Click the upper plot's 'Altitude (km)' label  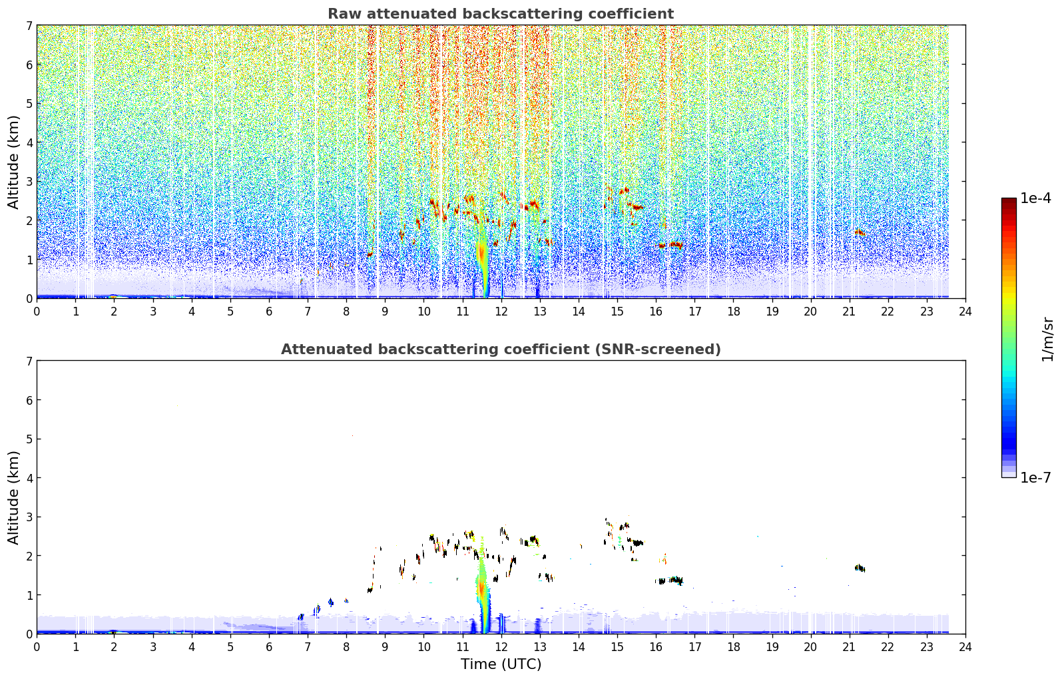pyautogui.click(x=14, y=162)
